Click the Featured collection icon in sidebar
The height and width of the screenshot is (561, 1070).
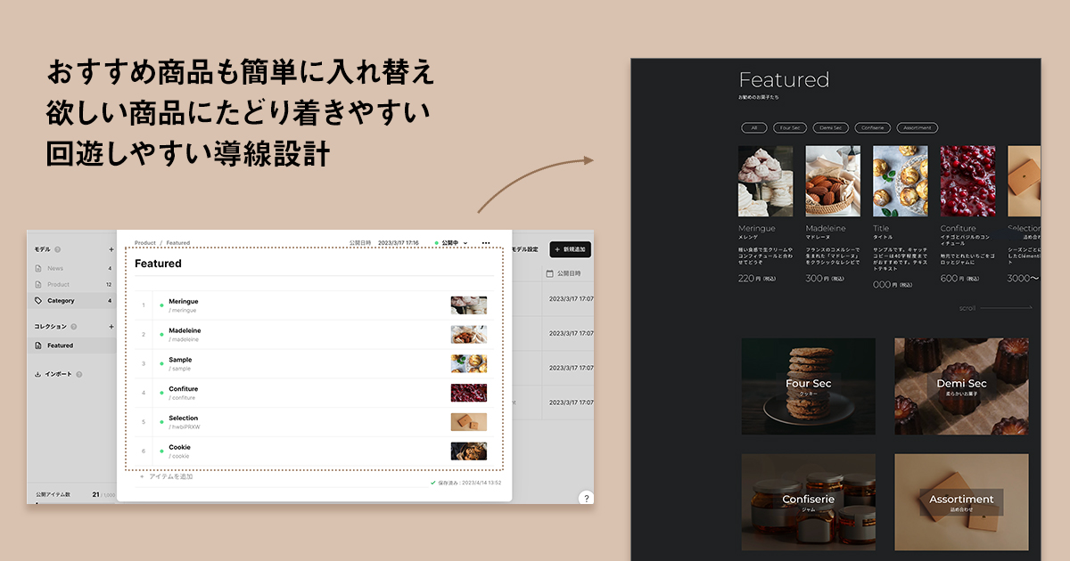pos(38,346)
